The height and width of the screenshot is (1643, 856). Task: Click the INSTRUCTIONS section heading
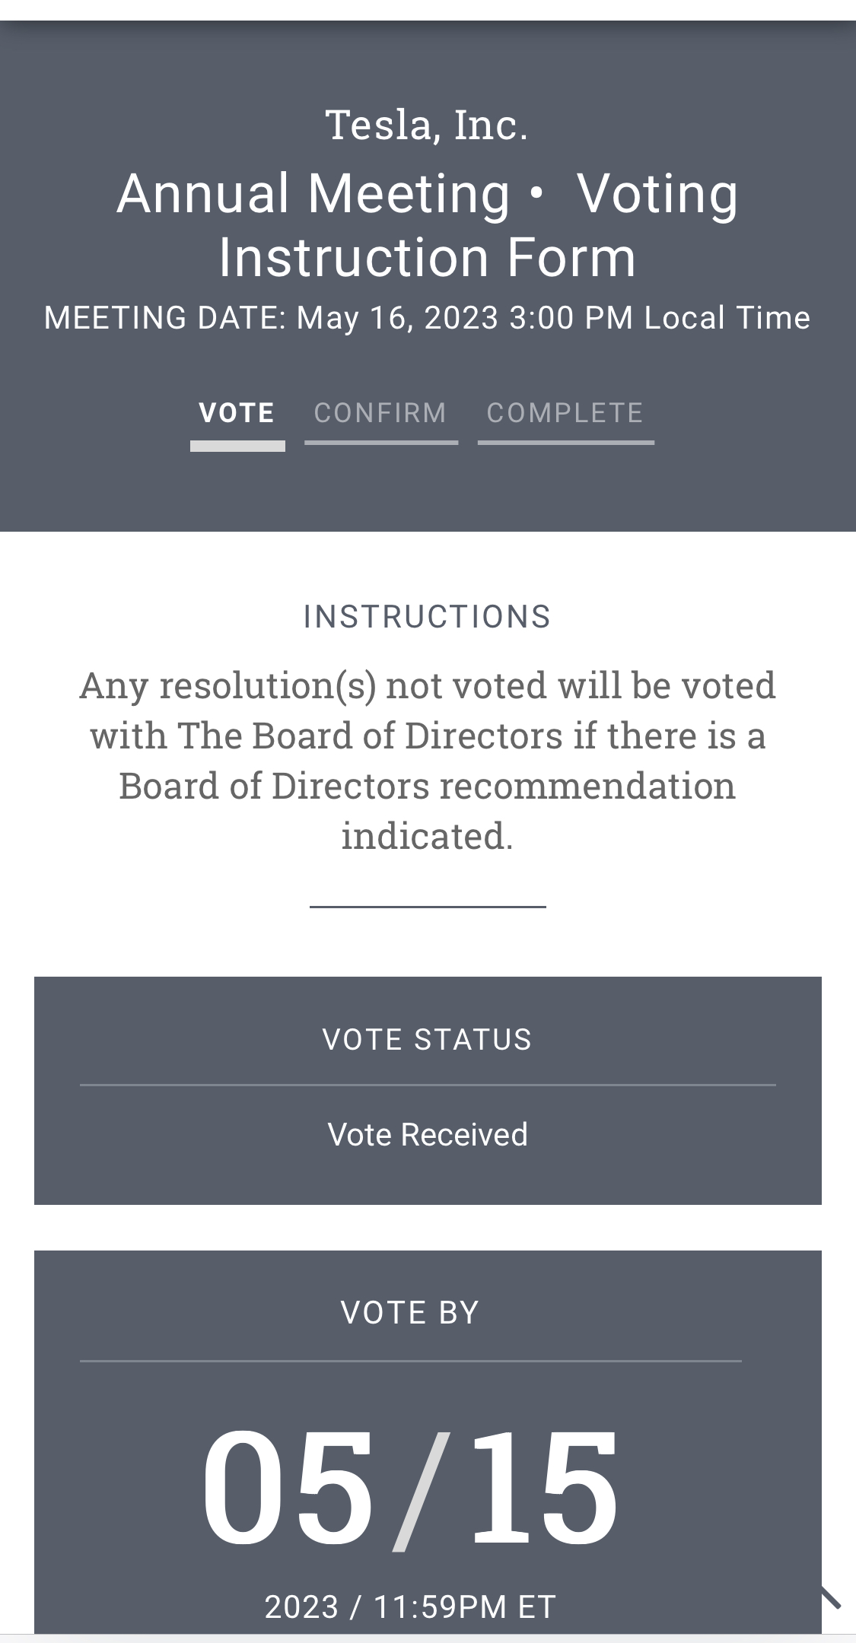point(428,617)
